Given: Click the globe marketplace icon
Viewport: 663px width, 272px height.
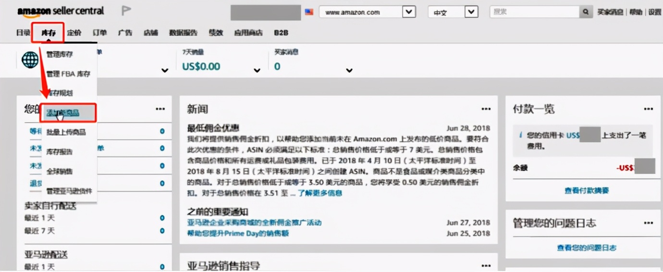Looking at the screenshot, I should click(x=30, y=60).
